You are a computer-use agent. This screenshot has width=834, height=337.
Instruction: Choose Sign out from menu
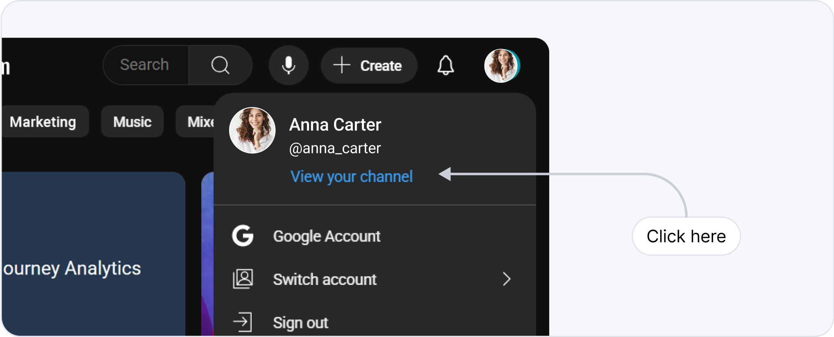(375, 323)
